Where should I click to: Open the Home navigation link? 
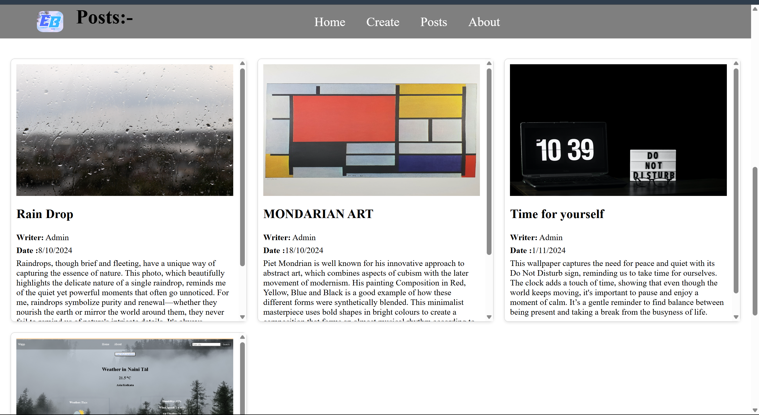coord(329,22)
